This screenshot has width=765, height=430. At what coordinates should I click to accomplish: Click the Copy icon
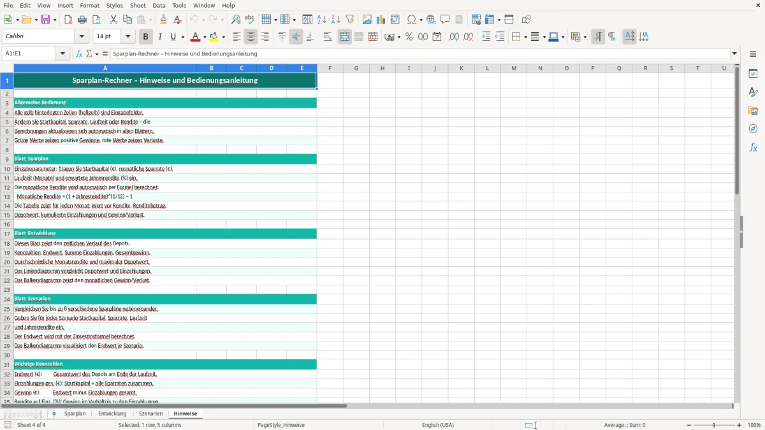(x=127, y=19)
